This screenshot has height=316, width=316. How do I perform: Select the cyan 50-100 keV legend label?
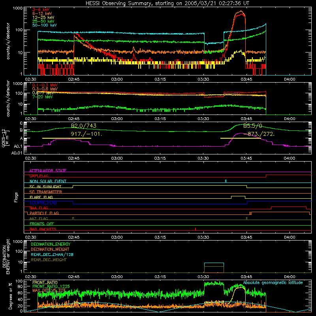(45, 25)
